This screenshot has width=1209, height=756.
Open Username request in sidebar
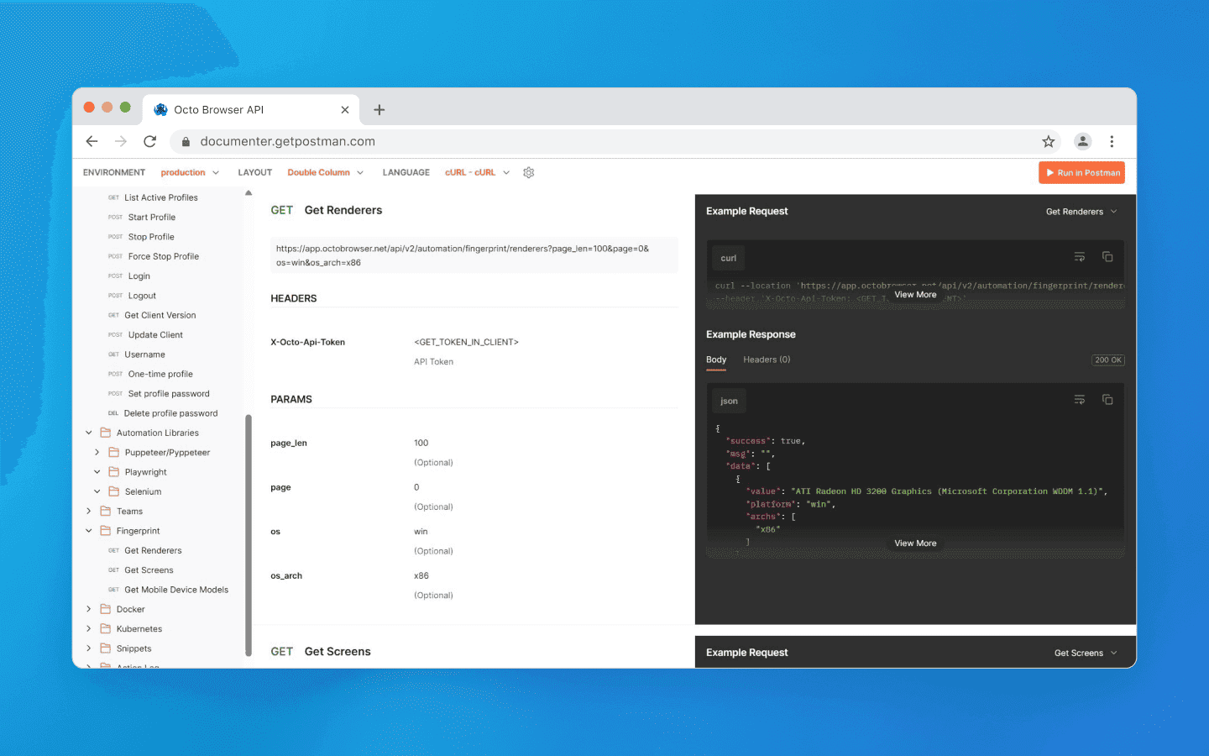(144, 354)
